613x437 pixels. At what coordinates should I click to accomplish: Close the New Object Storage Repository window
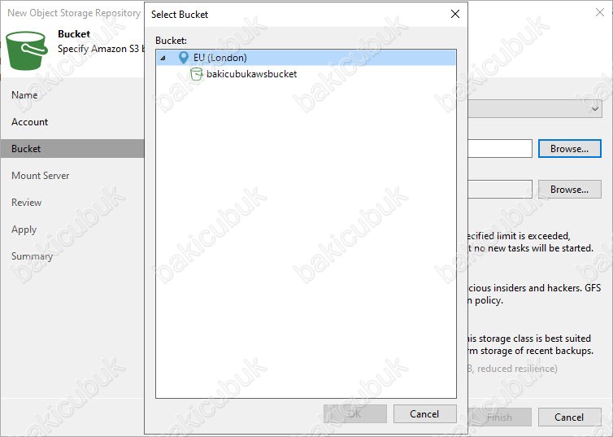tap(600, 12)
